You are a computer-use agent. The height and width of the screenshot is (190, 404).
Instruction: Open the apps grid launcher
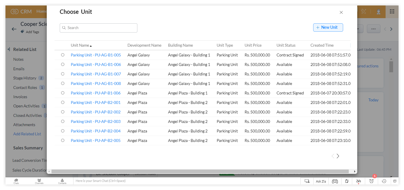[392, 12]
